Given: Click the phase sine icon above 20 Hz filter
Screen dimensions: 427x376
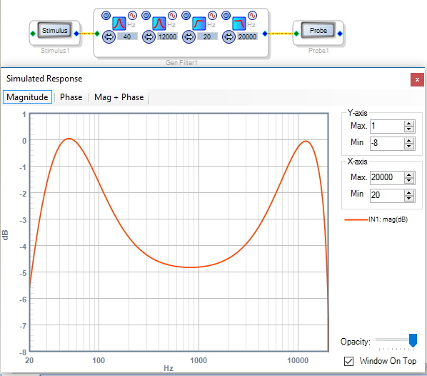Looking at the screenshot, I should (212, 15).
